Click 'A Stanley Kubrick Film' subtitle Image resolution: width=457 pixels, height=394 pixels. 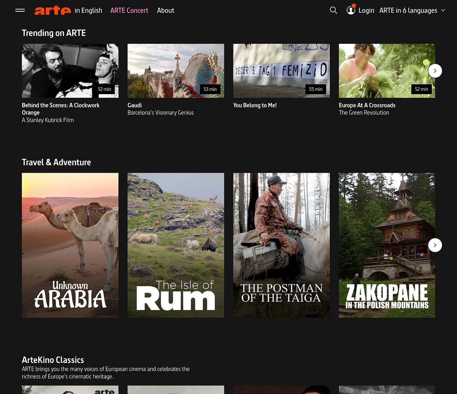point(48,120)
